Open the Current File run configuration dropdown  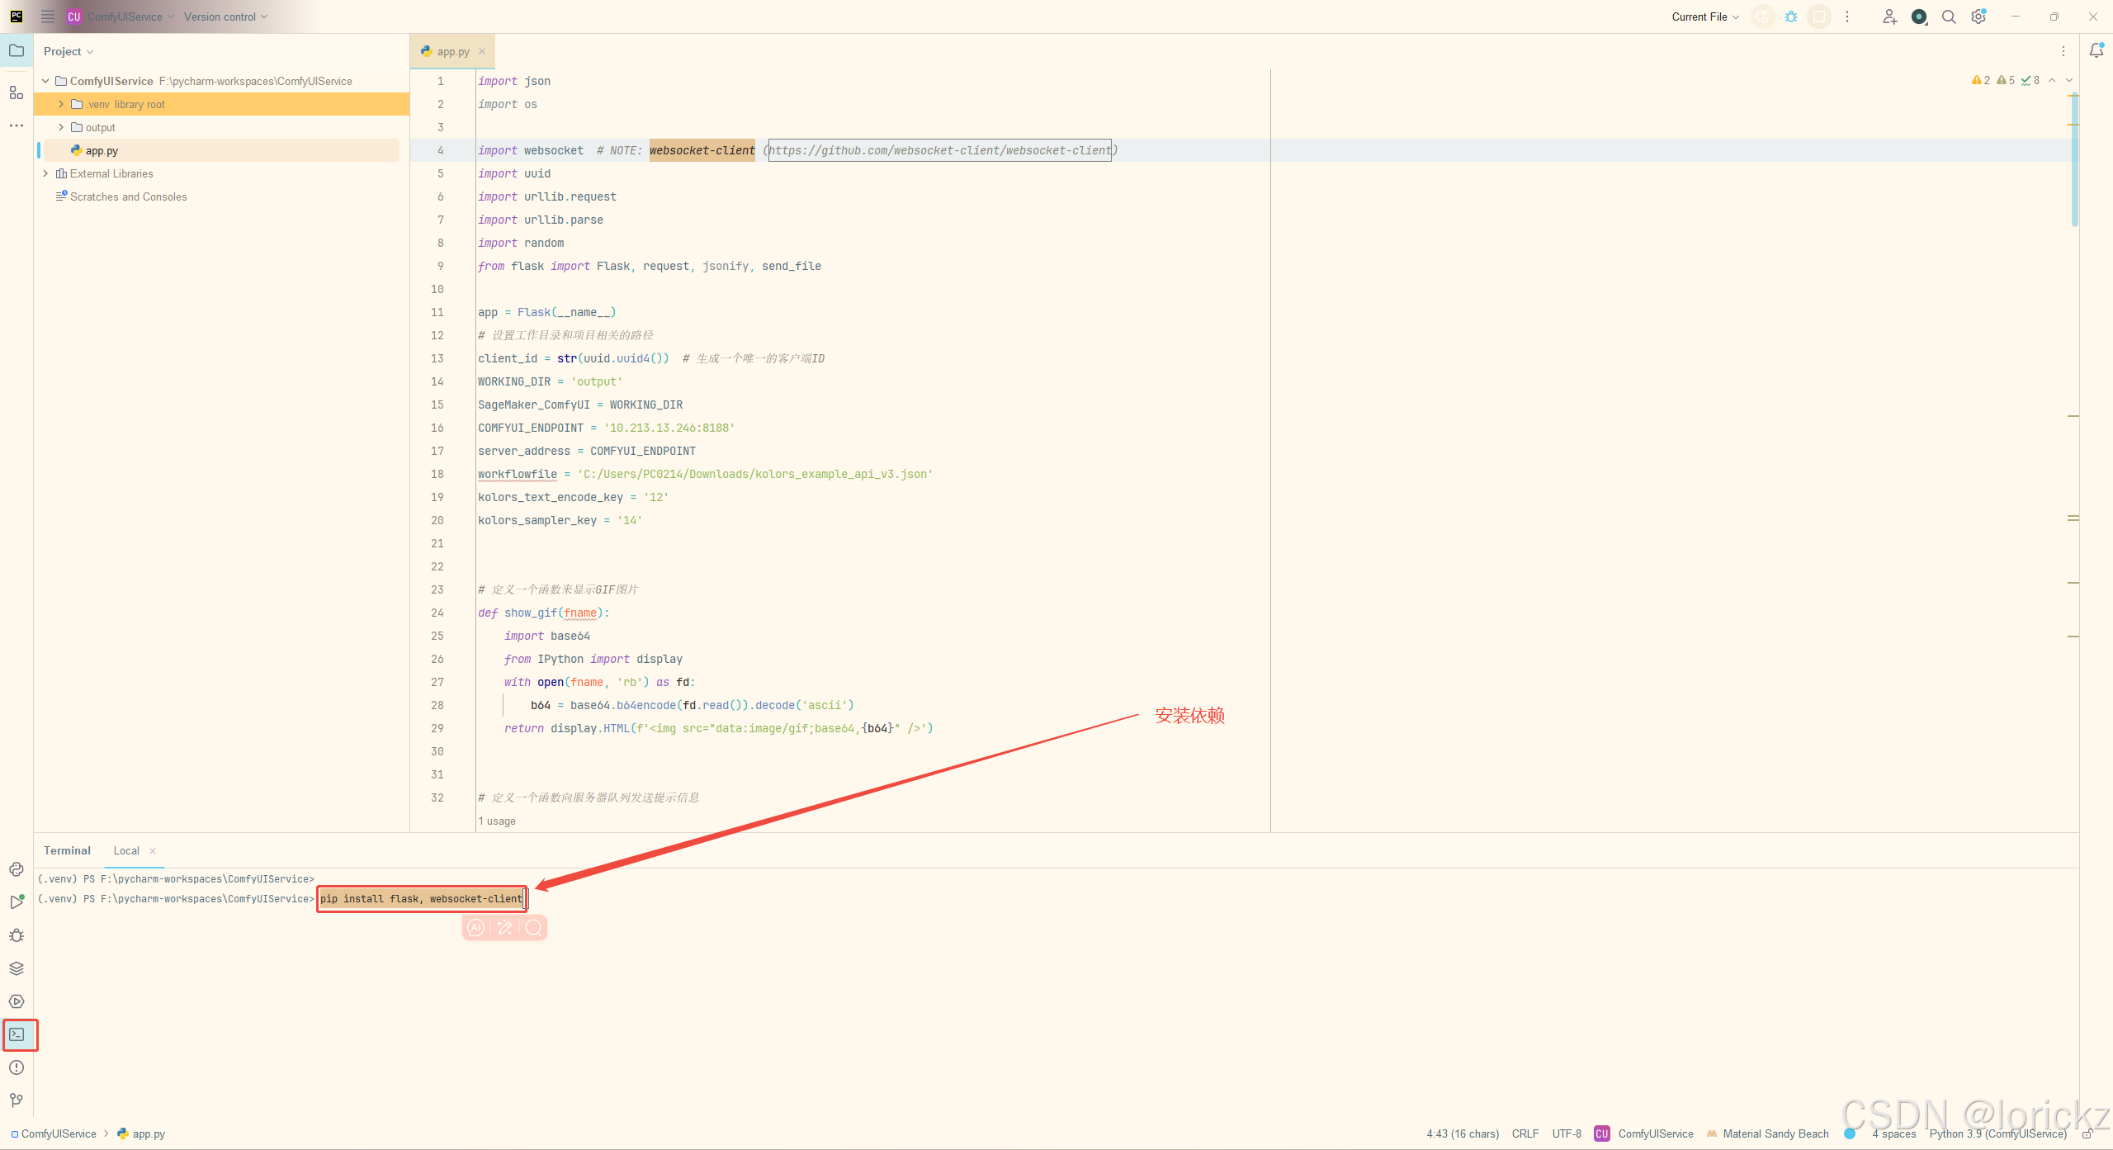[x=1704, y=17]
